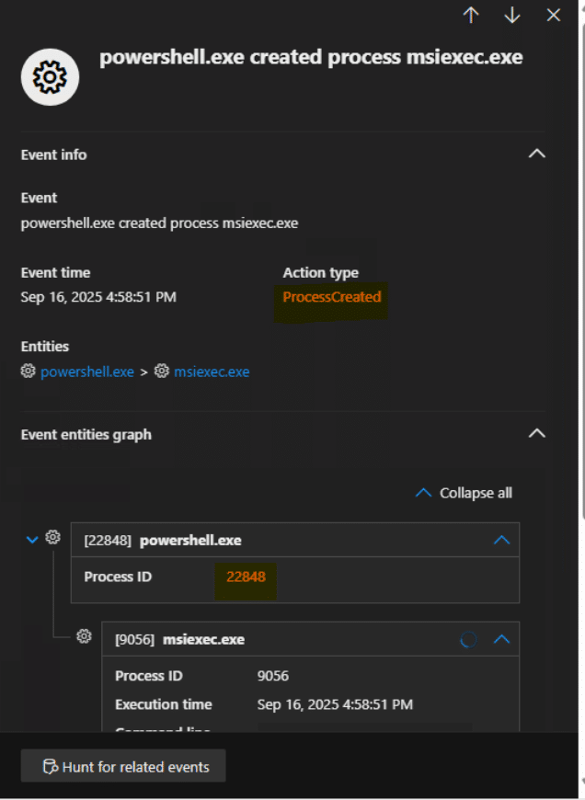This screenshot has width=585, height=800.
Task: Collapse the Event entities graph section
Action: click(537, 434)
